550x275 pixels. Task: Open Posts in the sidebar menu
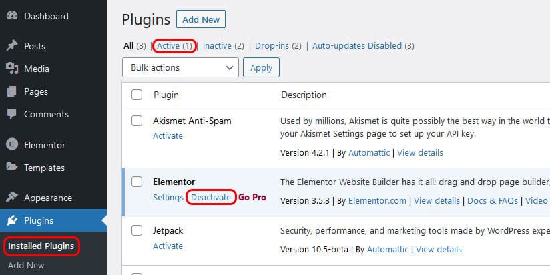coord(35,46)
